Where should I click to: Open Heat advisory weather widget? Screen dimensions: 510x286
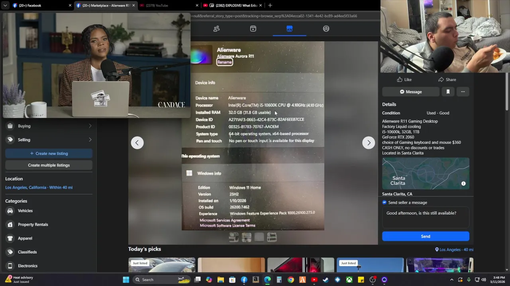(20, 280)
